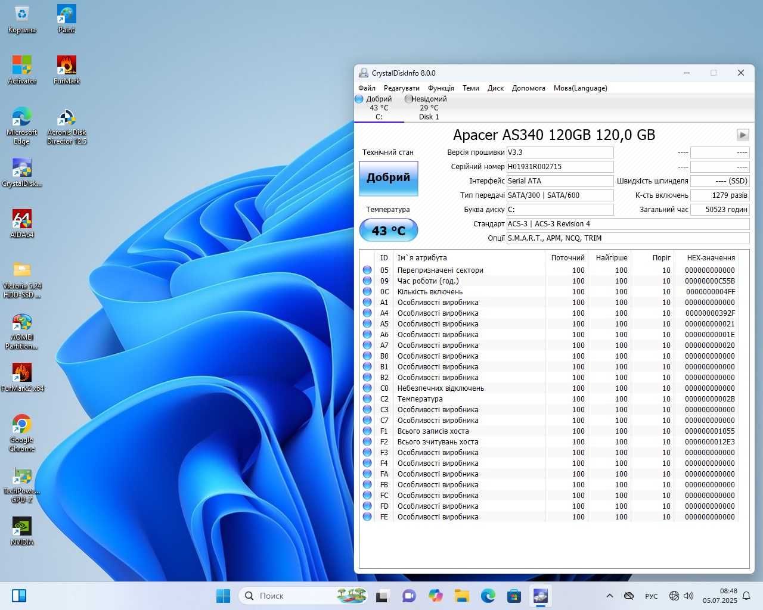Open Task View in the taskbar
The height and width of the screenshot is (610, 763).
(382, 596)
